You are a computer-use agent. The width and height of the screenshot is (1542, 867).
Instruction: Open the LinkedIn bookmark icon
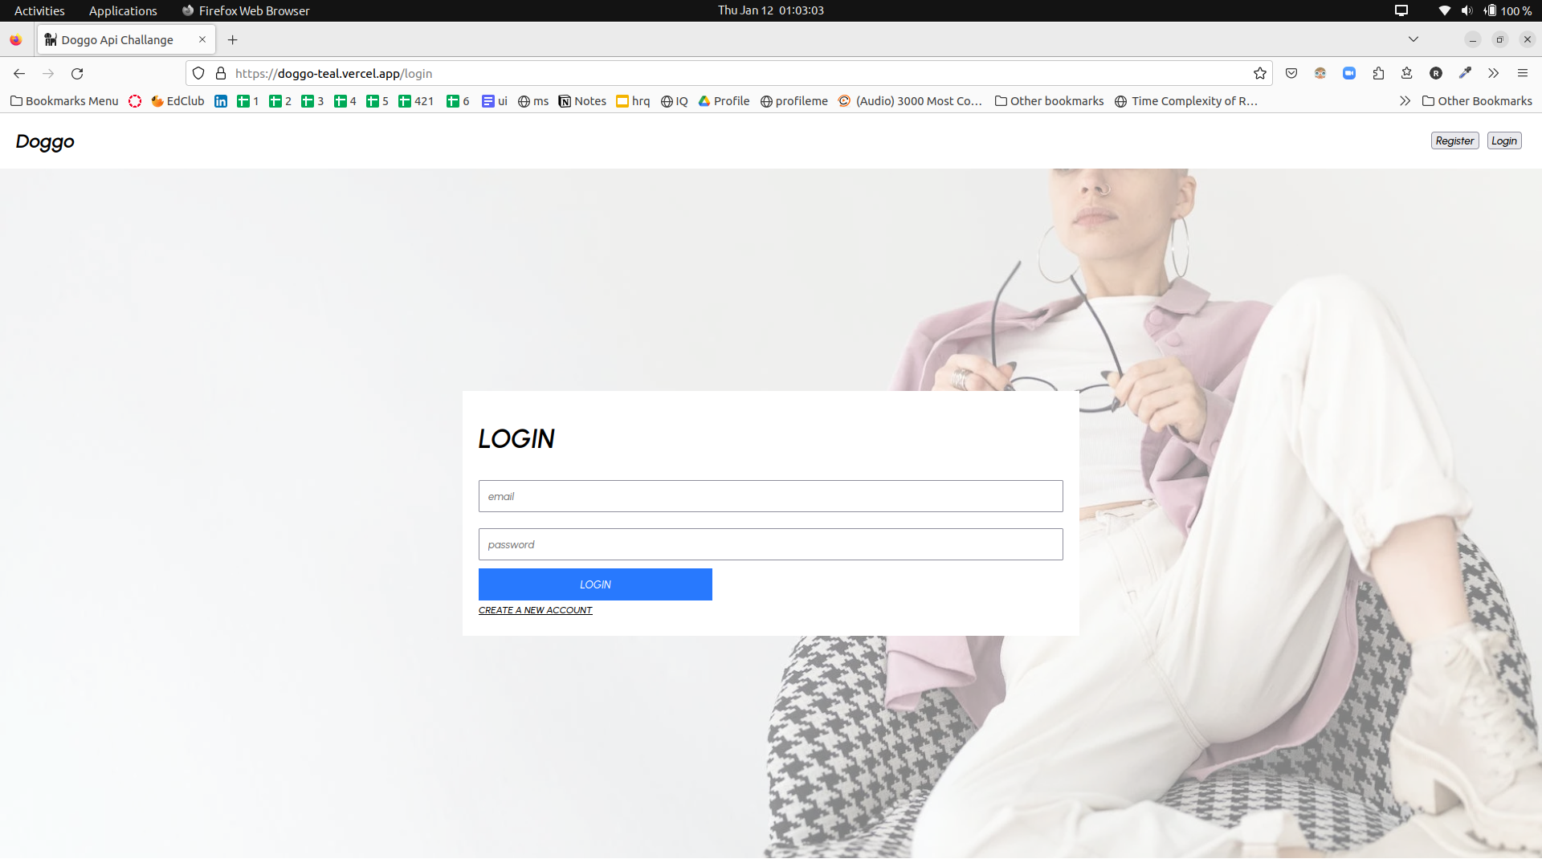pyautogui.click(x=221, y=101)
